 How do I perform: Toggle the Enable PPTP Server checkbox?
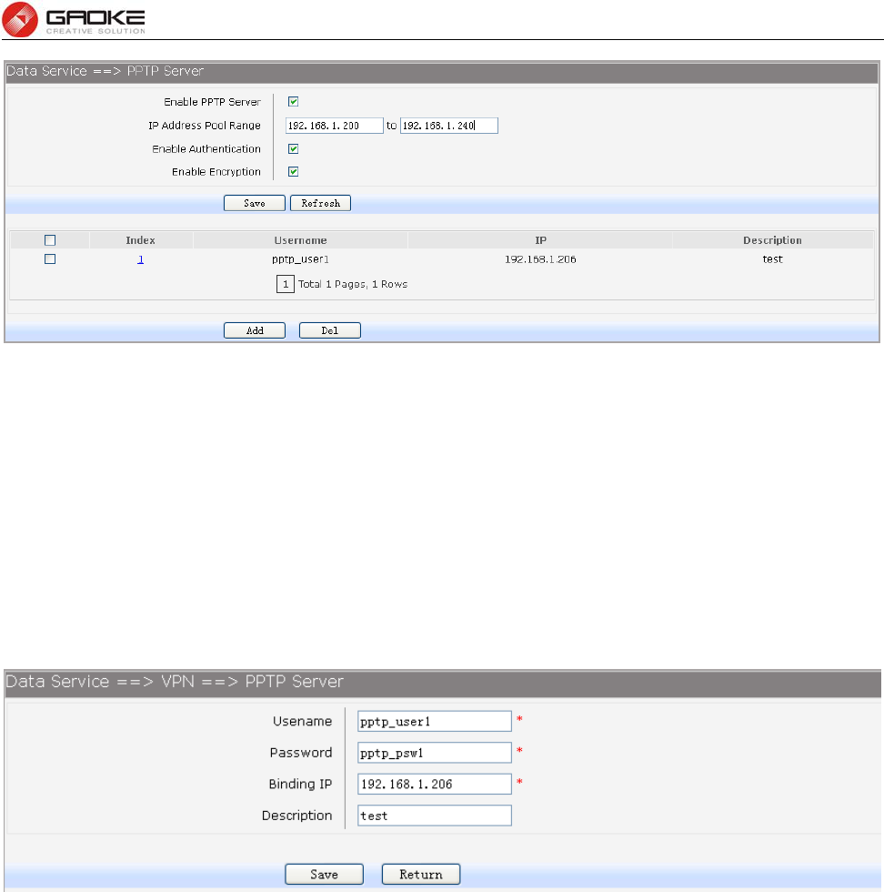pos(294,102)
